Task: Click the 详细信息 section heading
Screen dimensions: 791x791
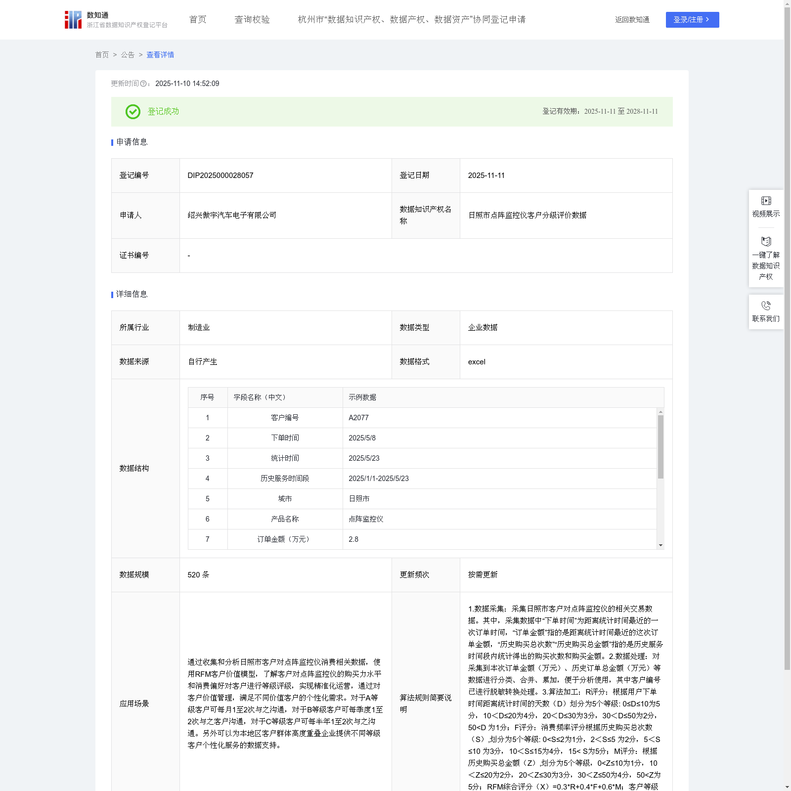Action: pos(132,294)
